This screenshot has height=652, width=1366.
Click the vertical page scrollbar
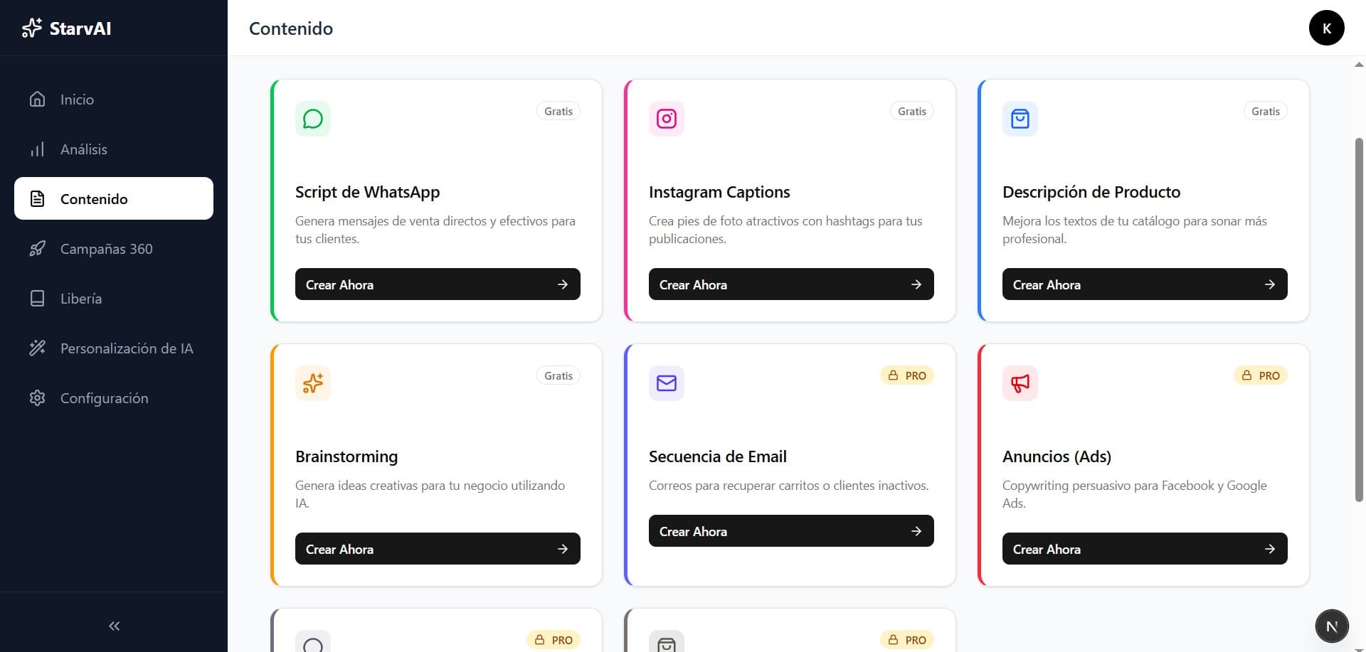click(1359, 320)
